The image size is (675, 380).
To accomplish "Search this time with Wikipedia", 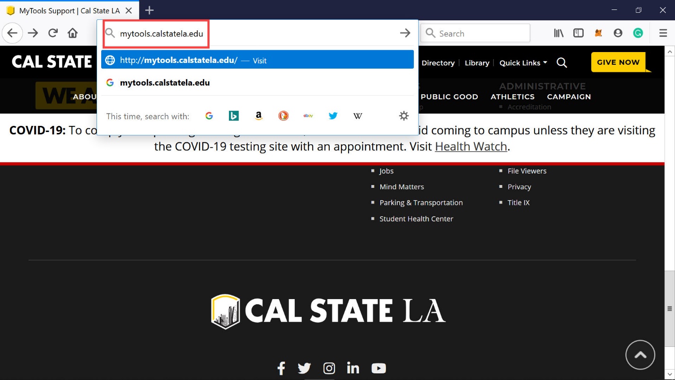I will (x=358, y=116).
